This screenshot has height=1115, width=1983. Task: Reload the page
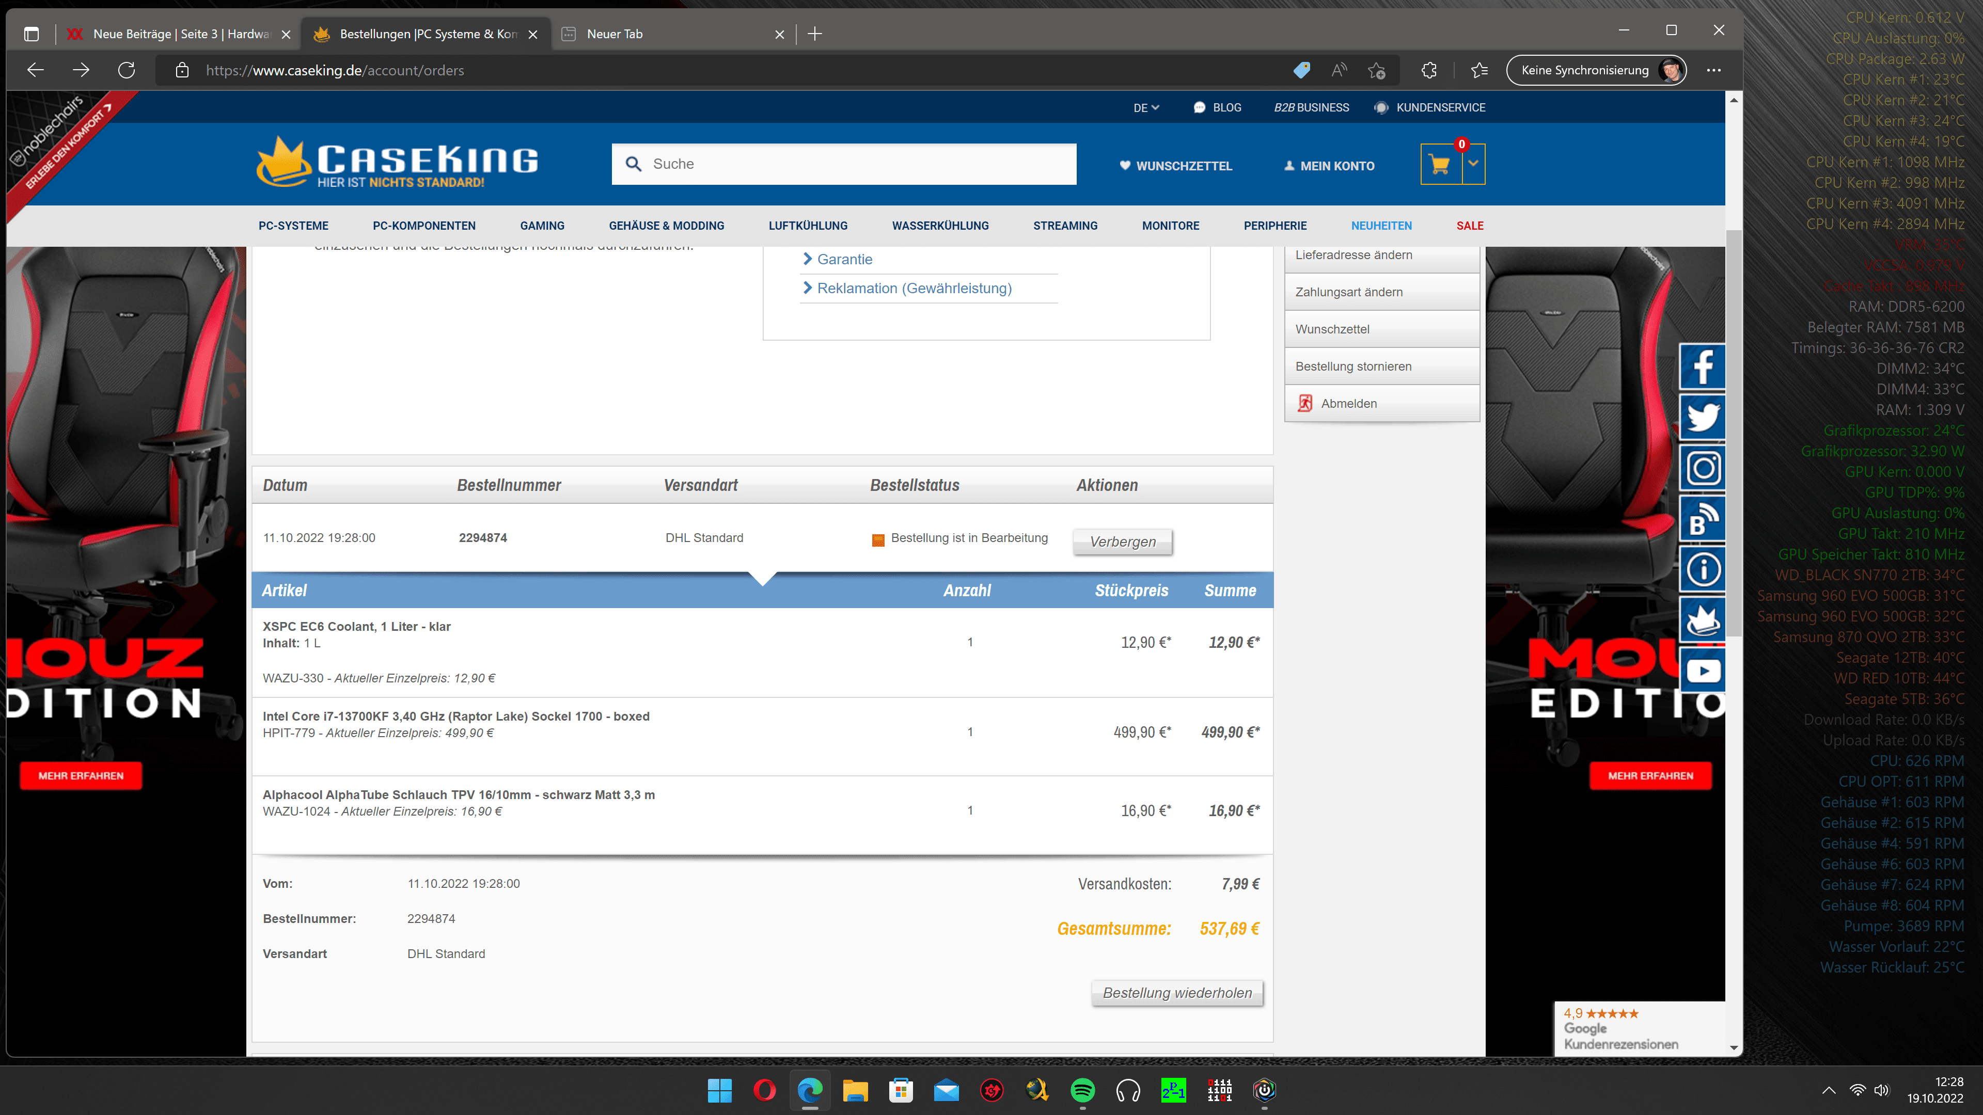pyautogui.click(x=126, y=70)
